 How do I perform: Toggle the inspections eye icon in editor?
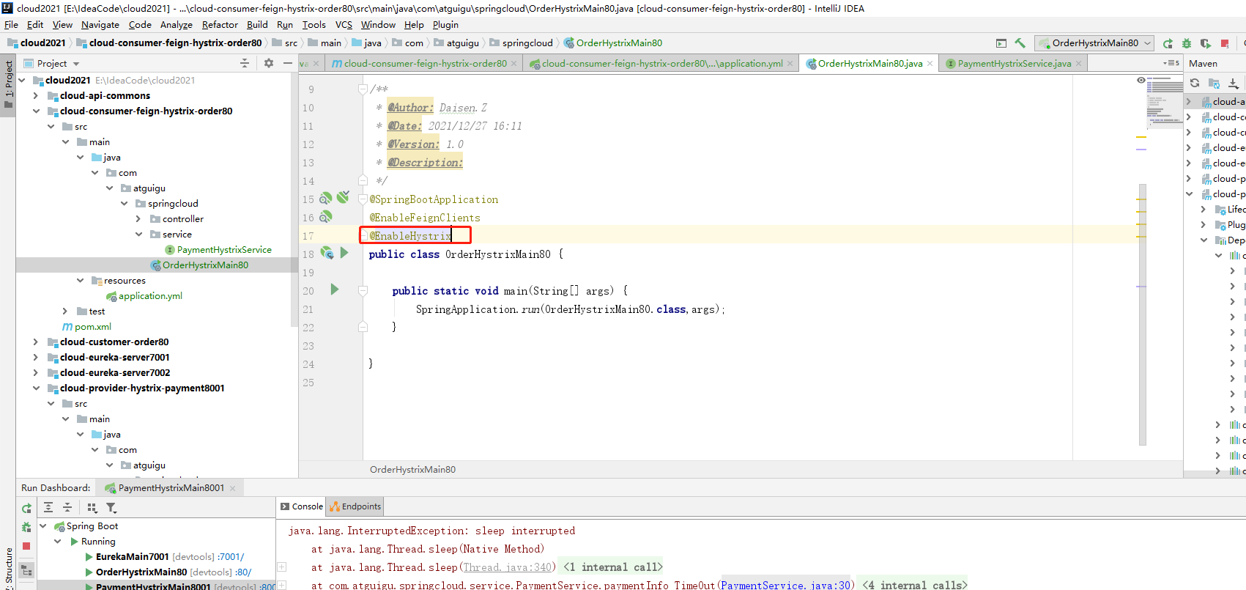[x=1141, y=80]
